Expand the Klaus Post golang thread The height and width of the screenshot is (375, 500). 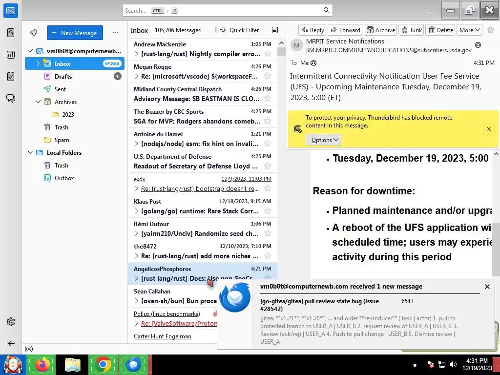137,211
